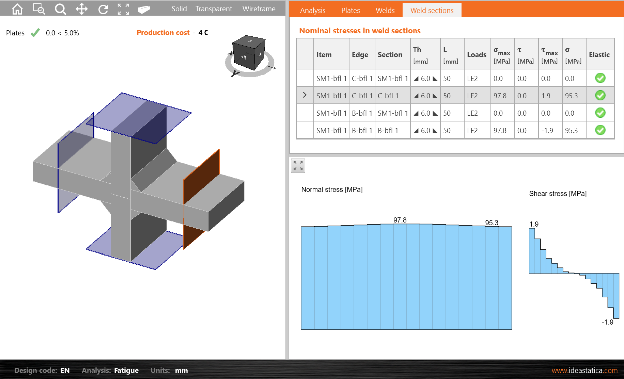Expand the selected C-bfl 1 row arrow
The image size is (624, 379).
(x=305, y=95)
